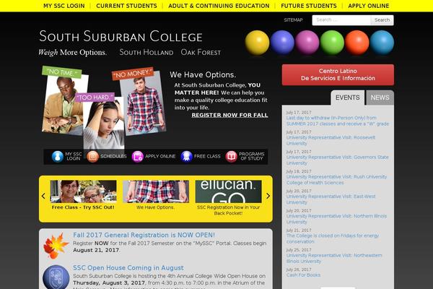The image size is (433, 289).
Task: Click the fall leaves icon
Action: point(56,246)
